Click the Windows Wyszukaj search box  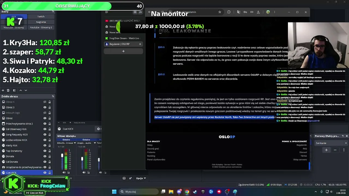click(x=138, y=192)
